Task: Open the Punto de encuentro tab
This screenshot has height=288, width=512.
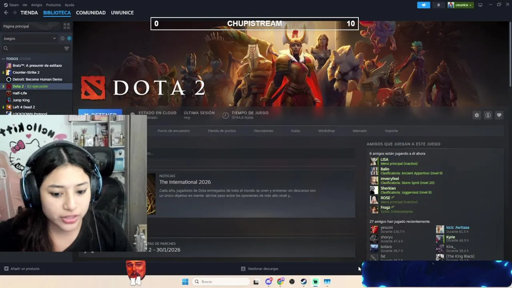Action: coord(174,131)
